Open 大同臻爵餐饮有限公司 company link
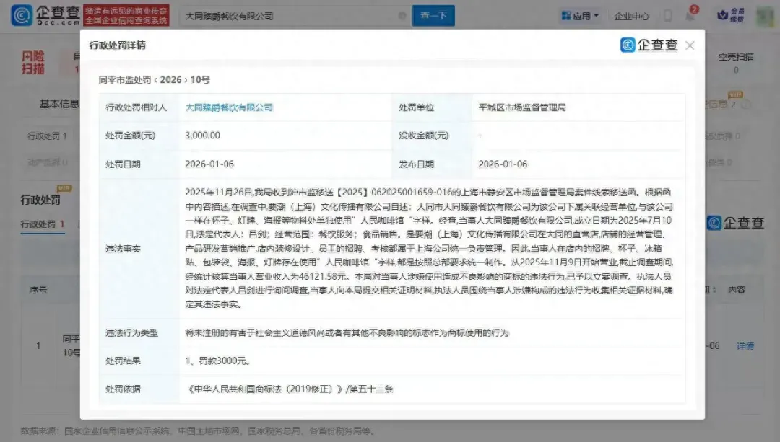This screenshot has width=780, height=442. point(229,107)
